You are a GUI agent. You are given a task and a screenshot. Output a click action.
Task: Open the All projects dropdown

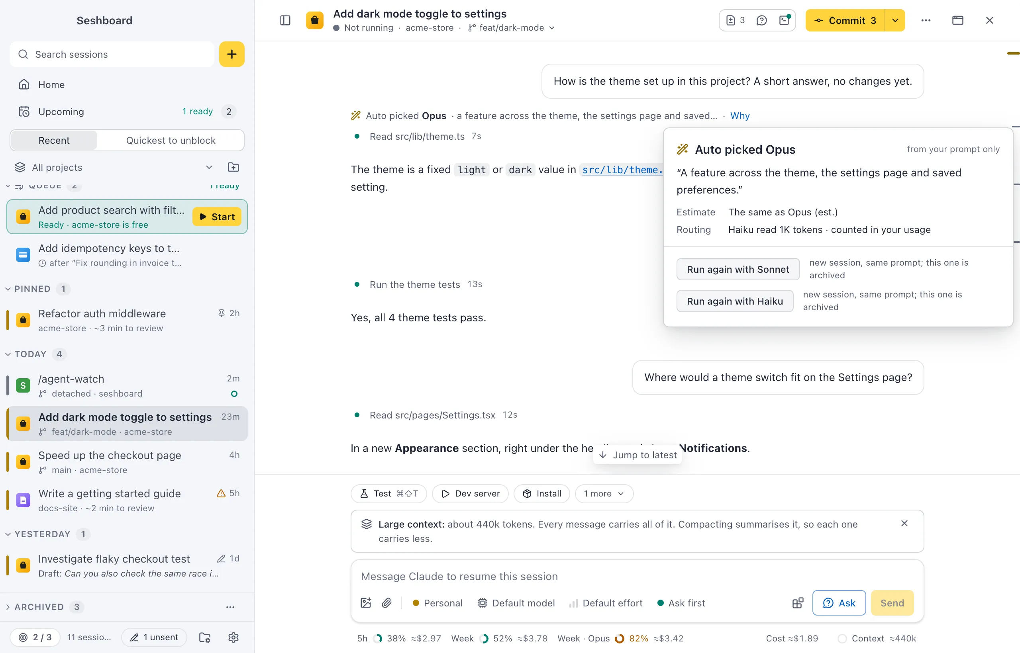(x=114, y=167)
